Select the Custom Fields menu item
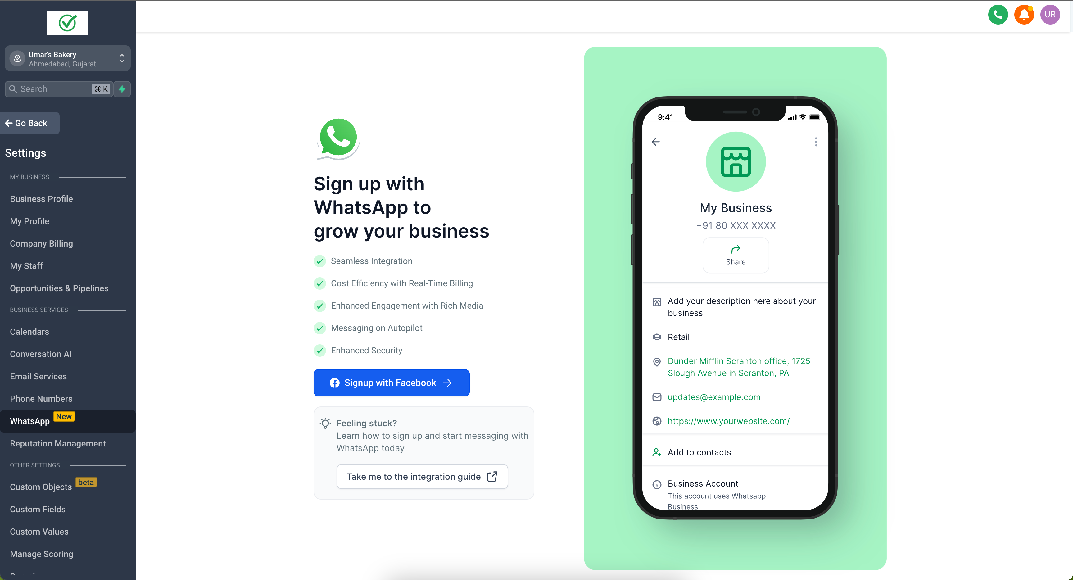This screenshot has width=1073, height=580. click(x=38, y=509)
